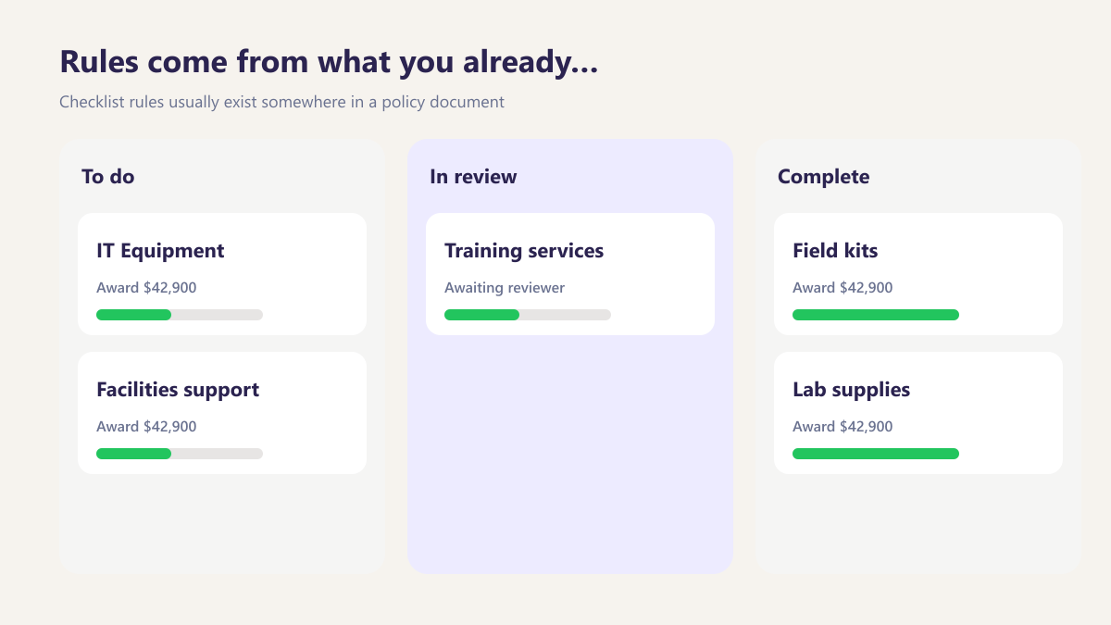
Task: Click the To do column header
Action: tap(108, 176)
